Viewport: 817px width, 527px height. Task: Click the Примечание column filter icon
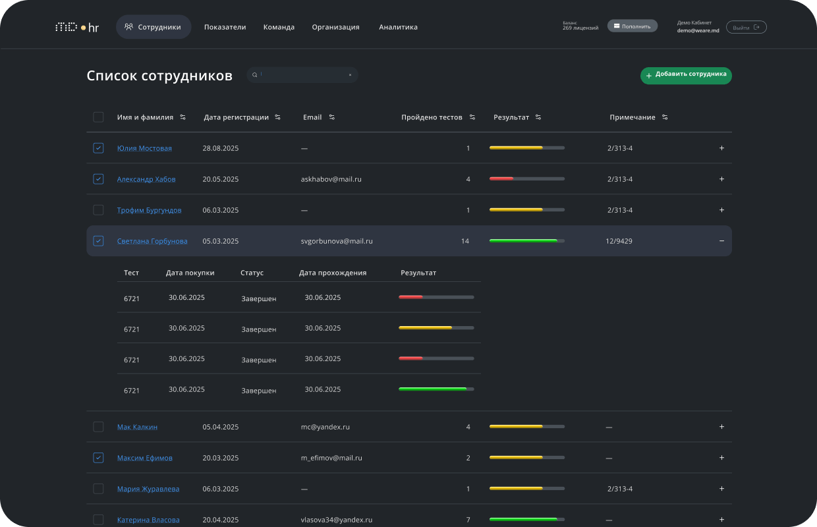(x=665, y=117)
